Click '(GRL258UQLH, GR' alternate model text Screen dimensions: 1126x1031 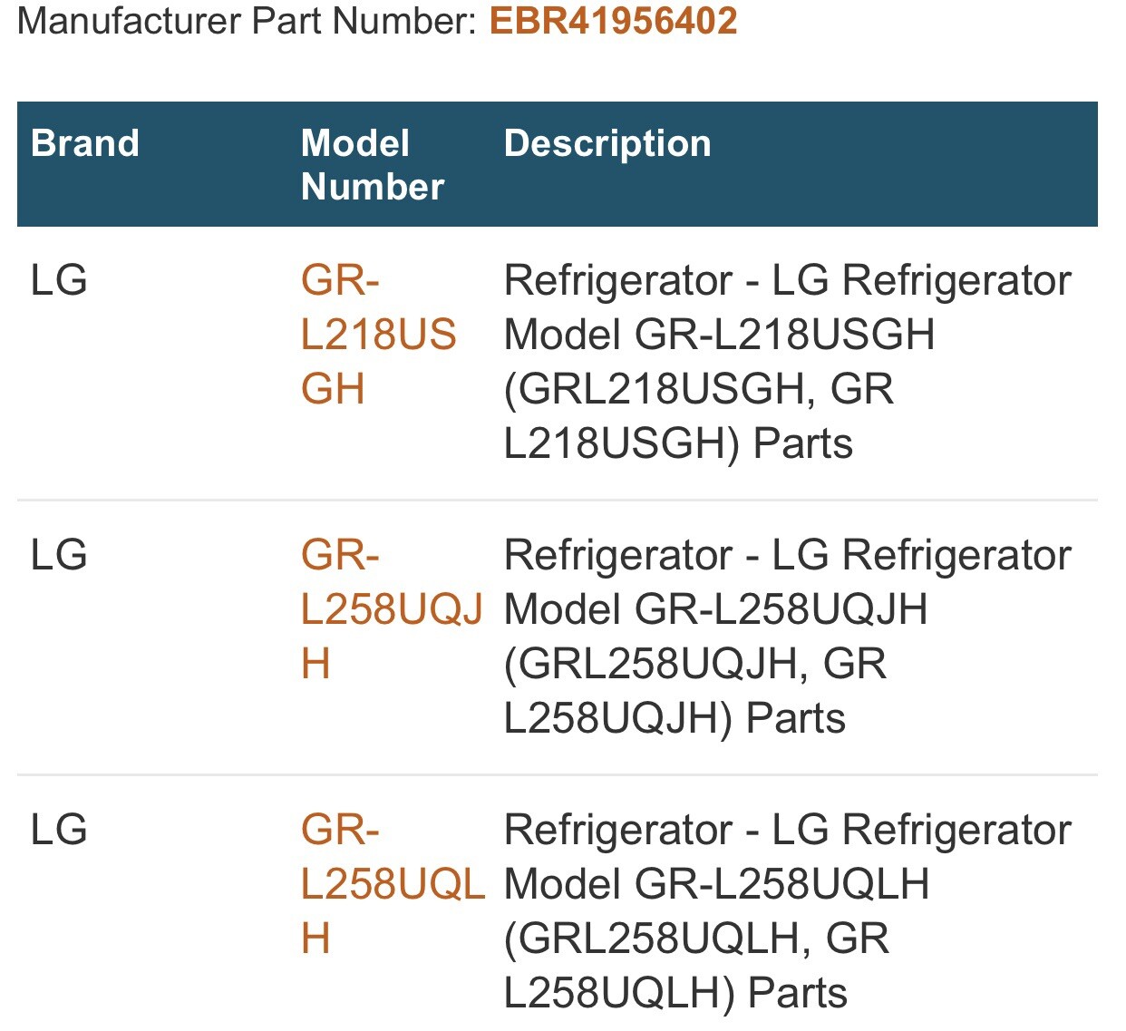click(x=696, y=939)
